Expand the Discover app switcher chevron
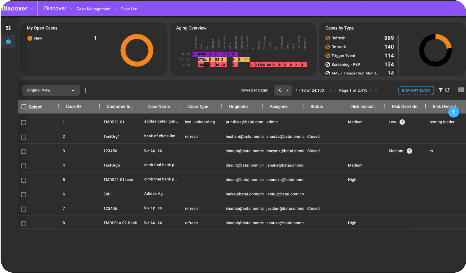 pyautogui.click(x=32, y=9)
